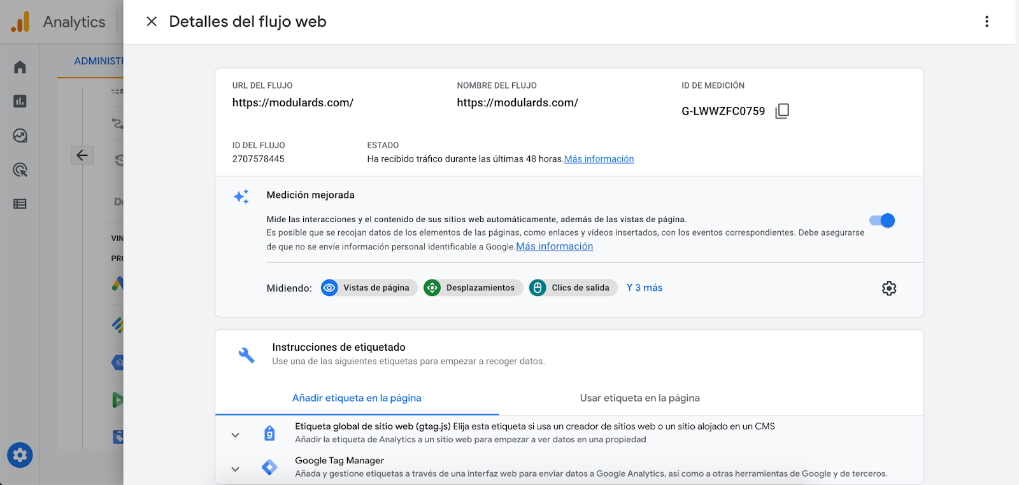Open the three-dot more options menu
The height and width of the screenshot is (485, 1019).
pos(987,22)
